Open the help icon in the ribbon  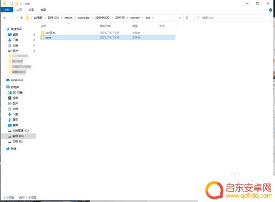[x=271, y=10]
